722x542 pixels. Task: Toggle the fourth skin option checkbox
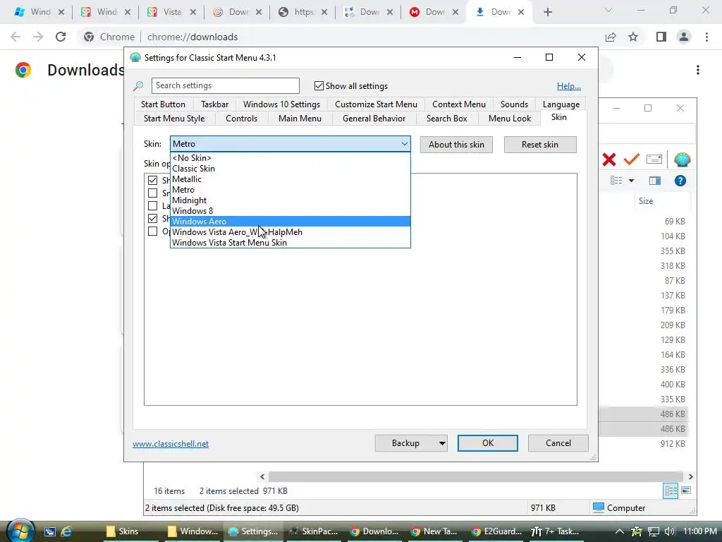[152, 218]
